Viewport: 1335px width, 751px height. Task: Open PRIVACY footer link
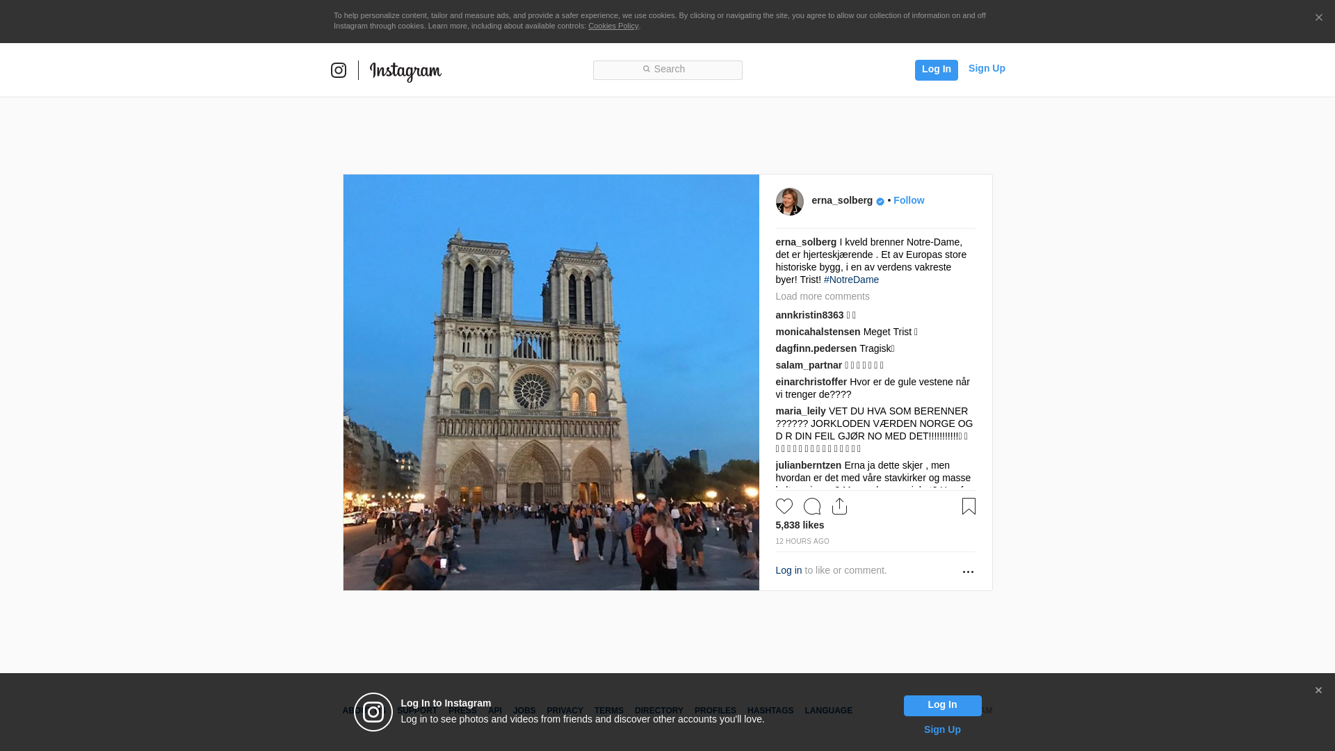(565, 711)
